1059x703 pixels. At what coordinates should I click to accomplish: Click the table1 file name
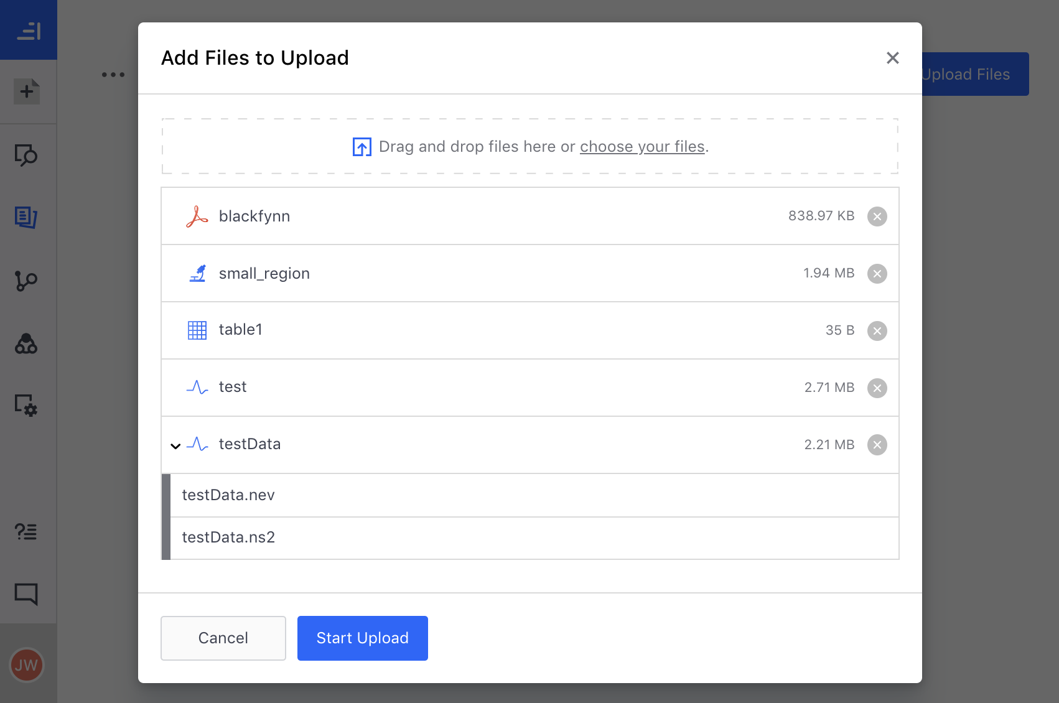[241, 330]
